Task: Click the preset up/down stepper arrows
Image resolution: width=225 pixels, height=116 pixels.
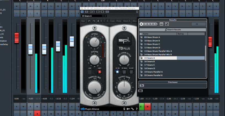Action: coord(103,16)
